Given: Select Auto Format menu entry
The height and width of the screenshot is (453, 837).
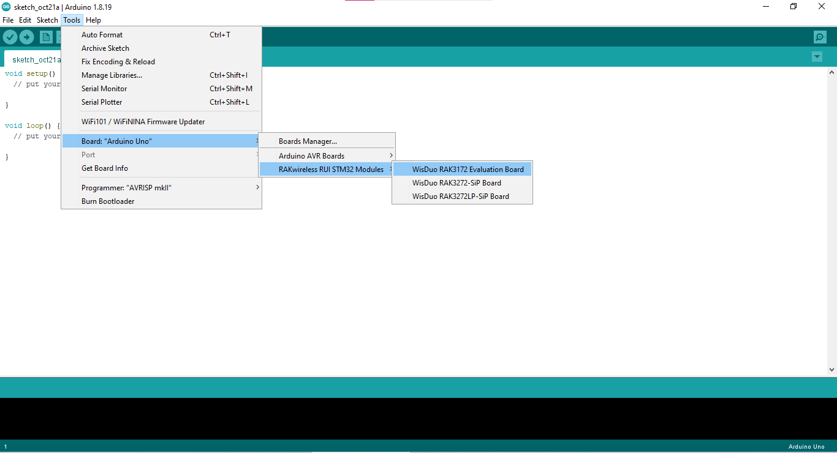Looking at the screenshot, I should coord(162,35).
